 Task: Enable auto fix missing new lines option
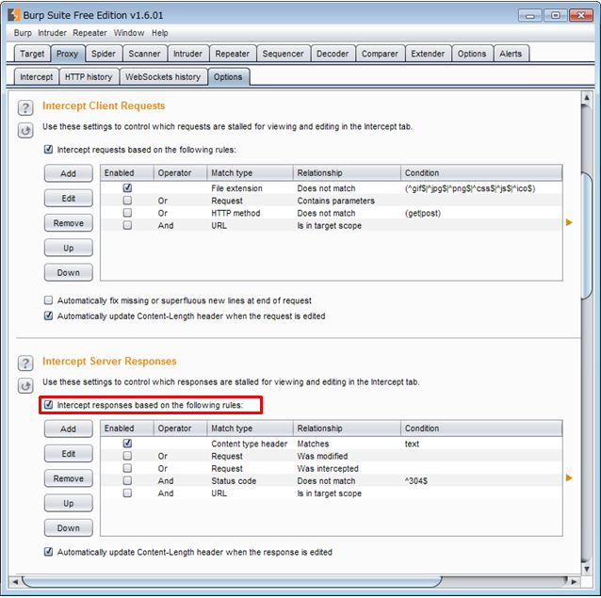pyautogui.click(x=48, y=300)
